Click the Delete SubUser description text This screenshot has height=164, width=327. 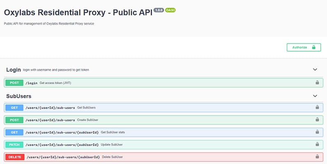(112, 157)
